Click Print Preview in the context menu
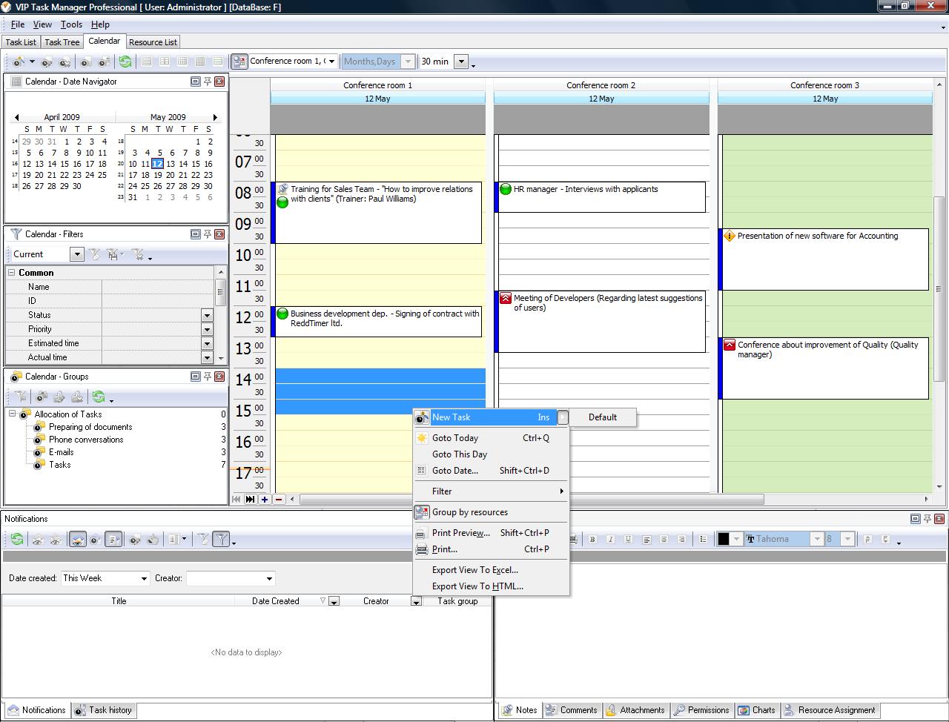This screenshot has width=949, height=722. [460, 533]
